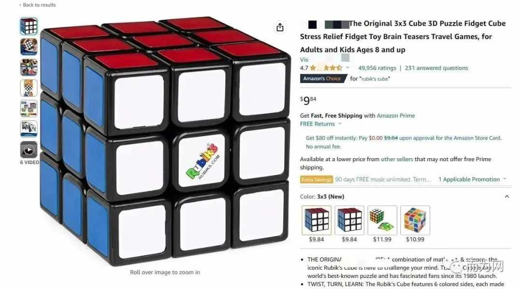The width and height of the screenshot is (521, 289).
Task: Click the share icon above product image
Action: (x=280, y=27)
